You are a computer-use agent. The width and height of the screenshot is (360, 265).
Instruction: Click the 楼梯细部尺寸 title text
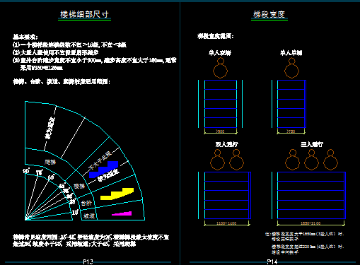click(84, 14)
